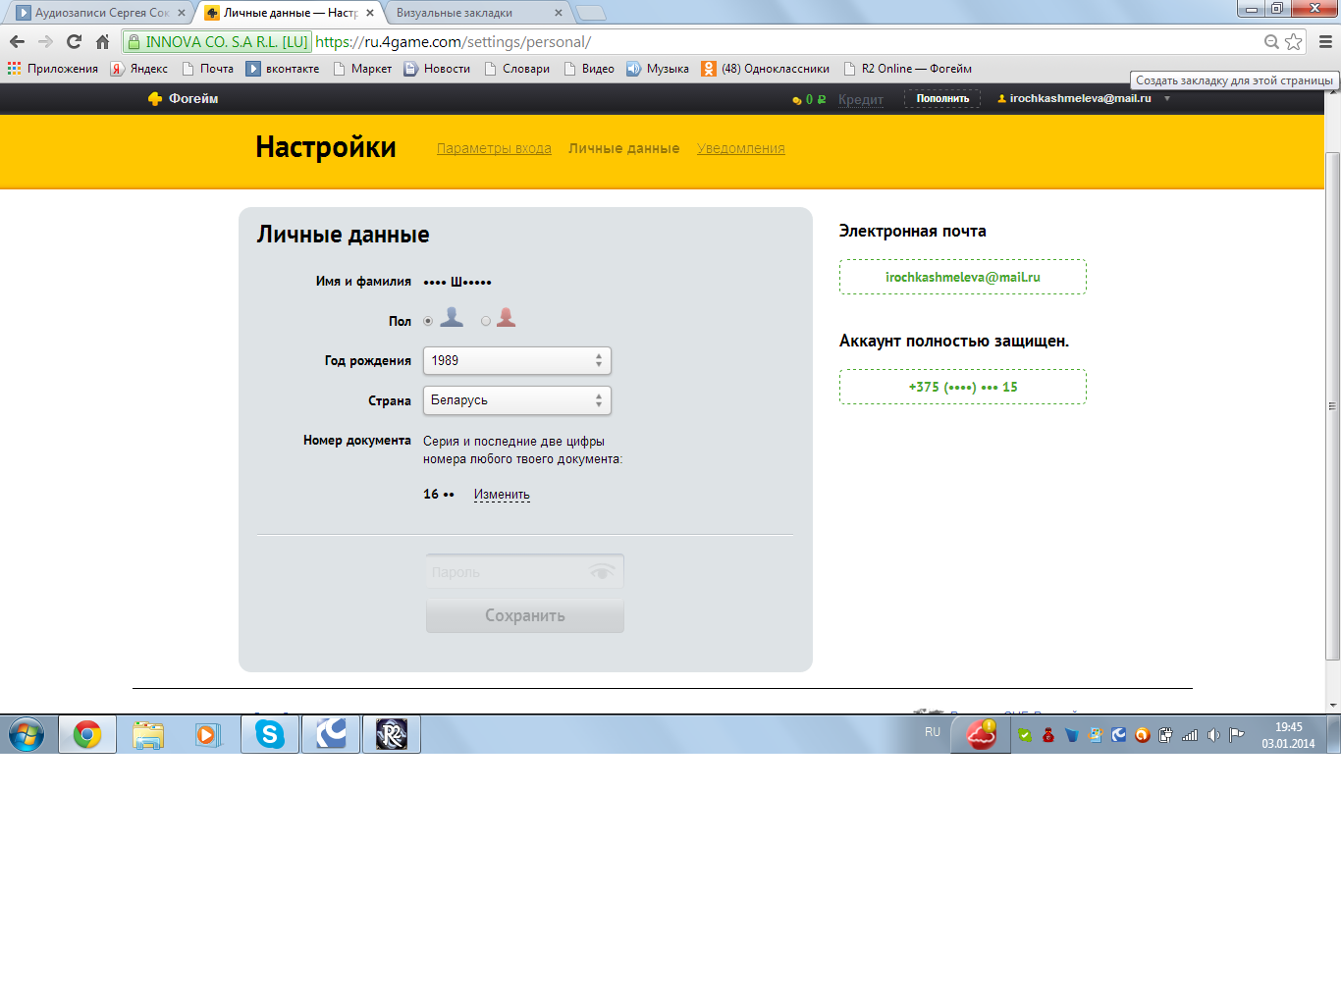1341x1004 pixels.
Task: Open the Уведомления settings tab
Action: point(741,149)
